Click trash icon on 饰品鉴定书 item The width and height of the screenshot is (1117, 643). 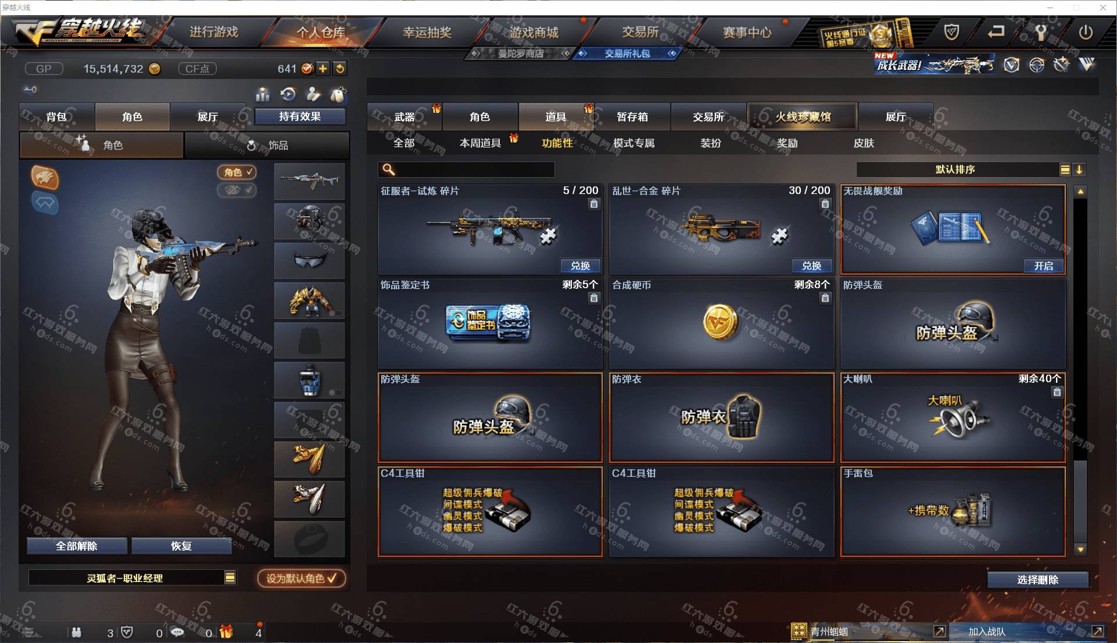click(x=593, y=298)
